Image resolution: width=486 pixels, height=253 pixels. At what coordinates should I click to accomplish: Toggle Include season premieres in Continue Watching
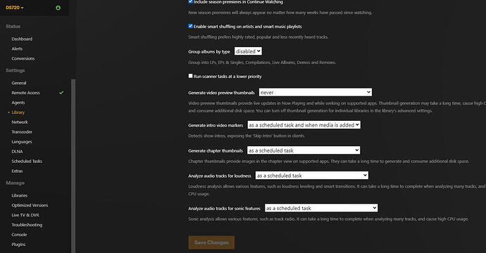point(190,1)
